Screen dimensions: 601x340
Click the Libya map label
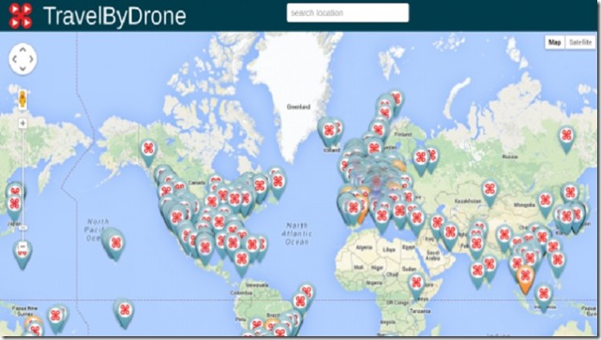tap(388, 250)
